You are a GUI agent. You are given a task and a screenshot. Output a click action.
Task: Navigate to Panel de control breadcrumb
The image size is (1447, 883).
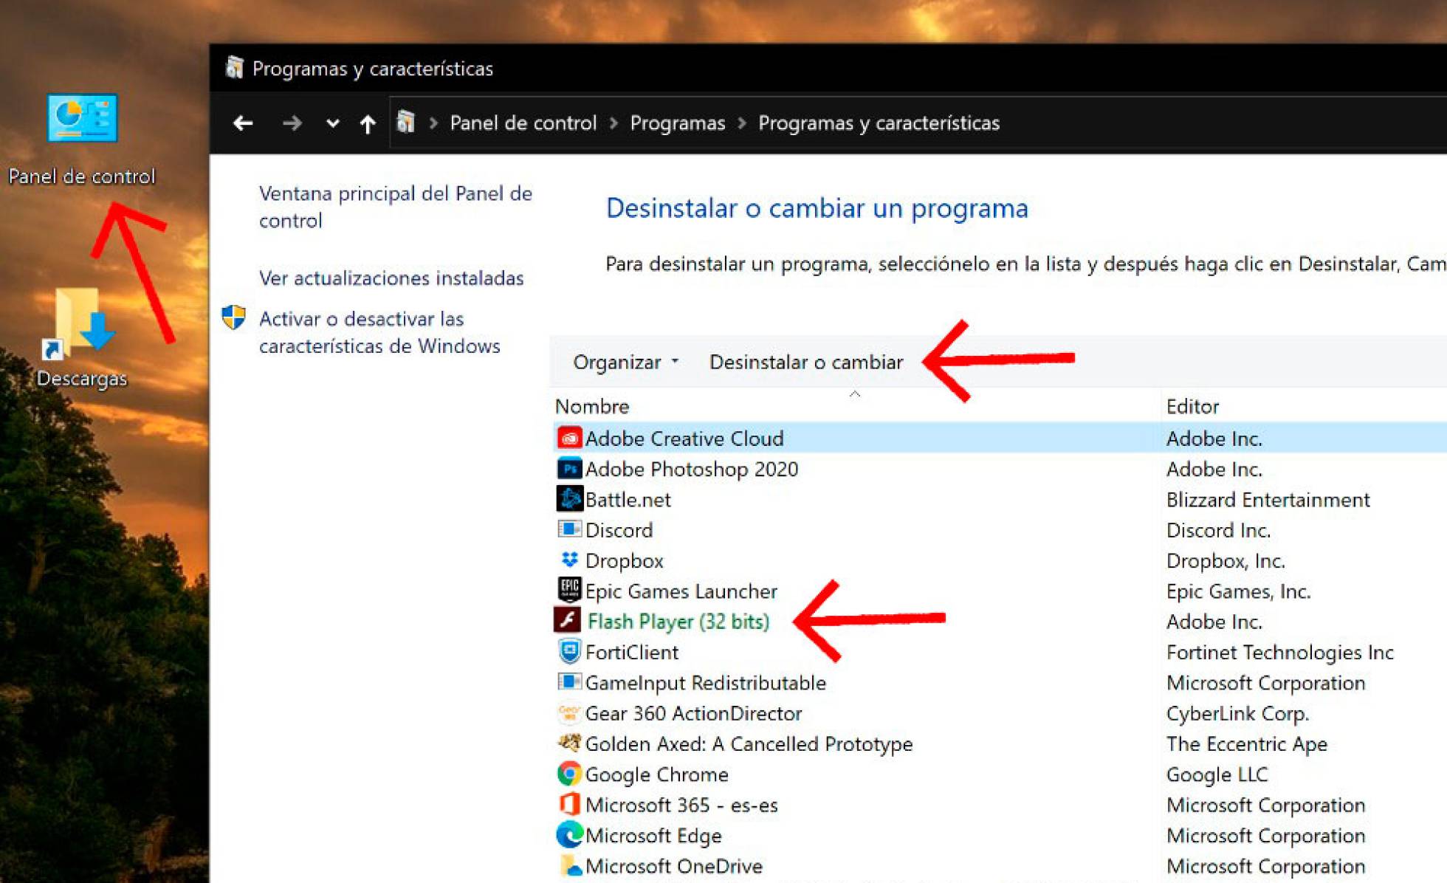523,123
